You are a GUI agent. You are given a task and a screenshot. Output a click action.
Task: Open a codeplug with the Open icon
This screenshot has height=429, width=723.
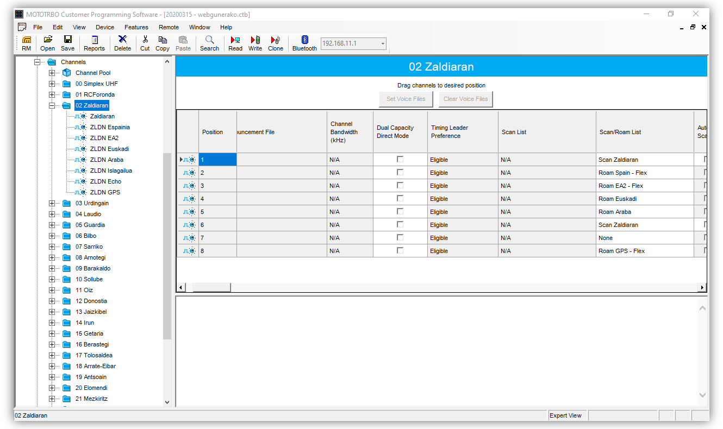point(47,43)
